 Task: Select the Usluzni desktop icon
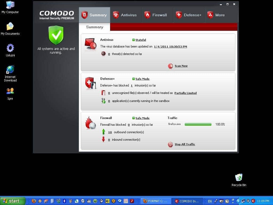tap(10, 50)
